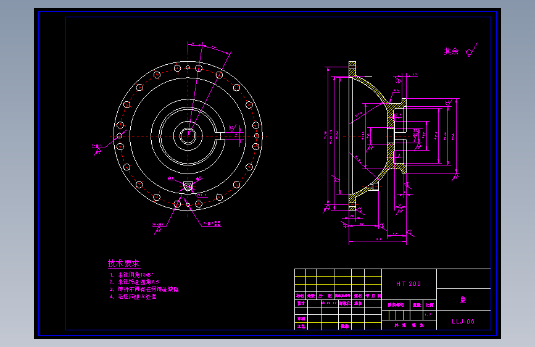
Task: Click the HT 200 material text
Action: point(409,284)
